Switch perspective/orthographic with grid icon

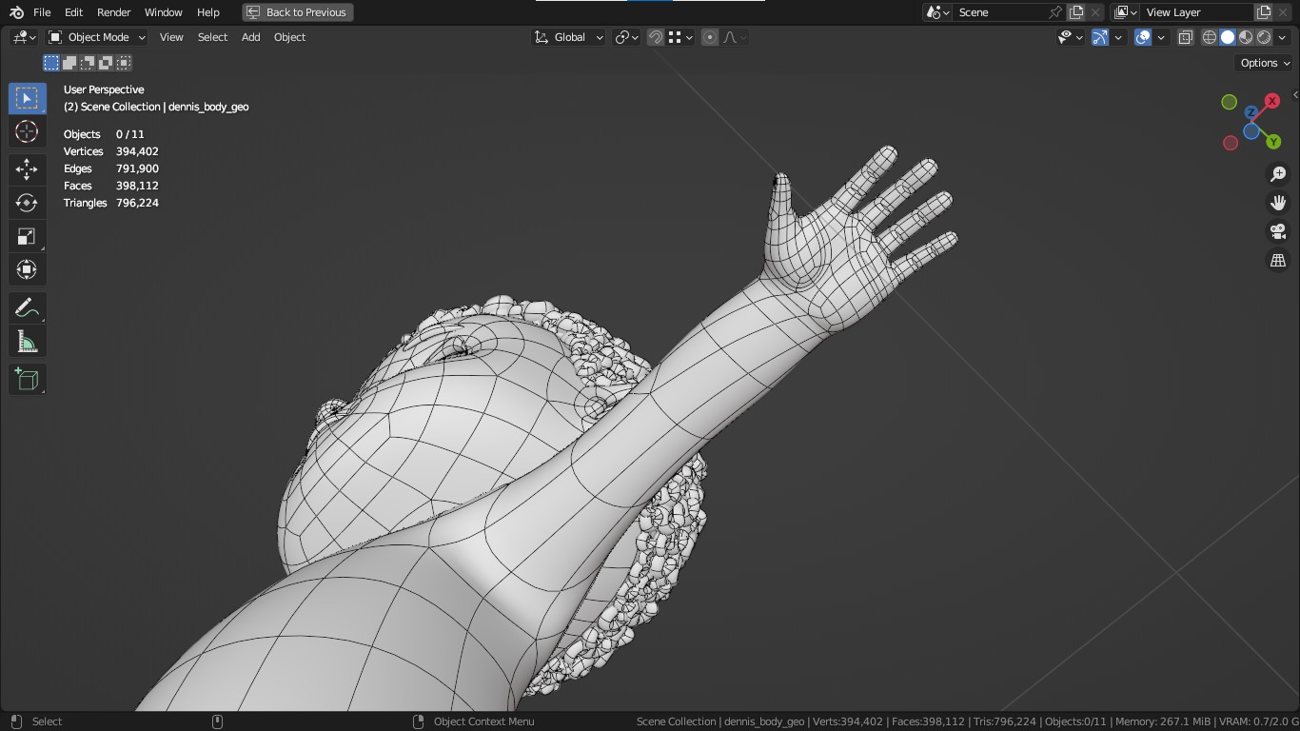[1278, 260]
